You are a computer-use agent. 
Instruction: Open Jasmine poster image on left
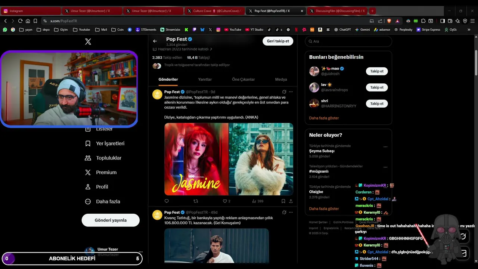coord(196,159)
